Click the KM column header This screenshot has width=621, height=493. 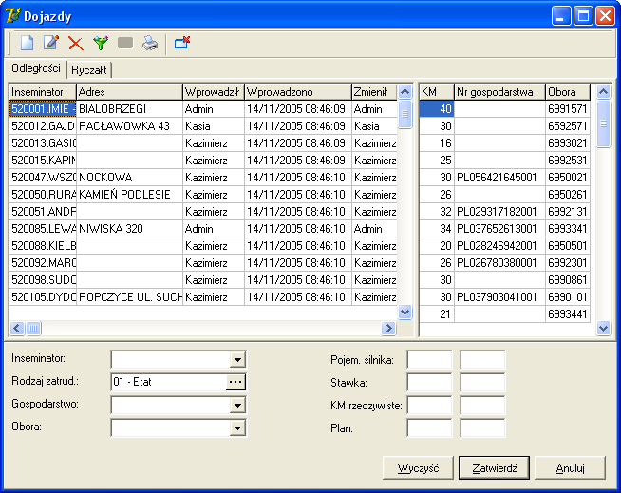tap(437, 92)
